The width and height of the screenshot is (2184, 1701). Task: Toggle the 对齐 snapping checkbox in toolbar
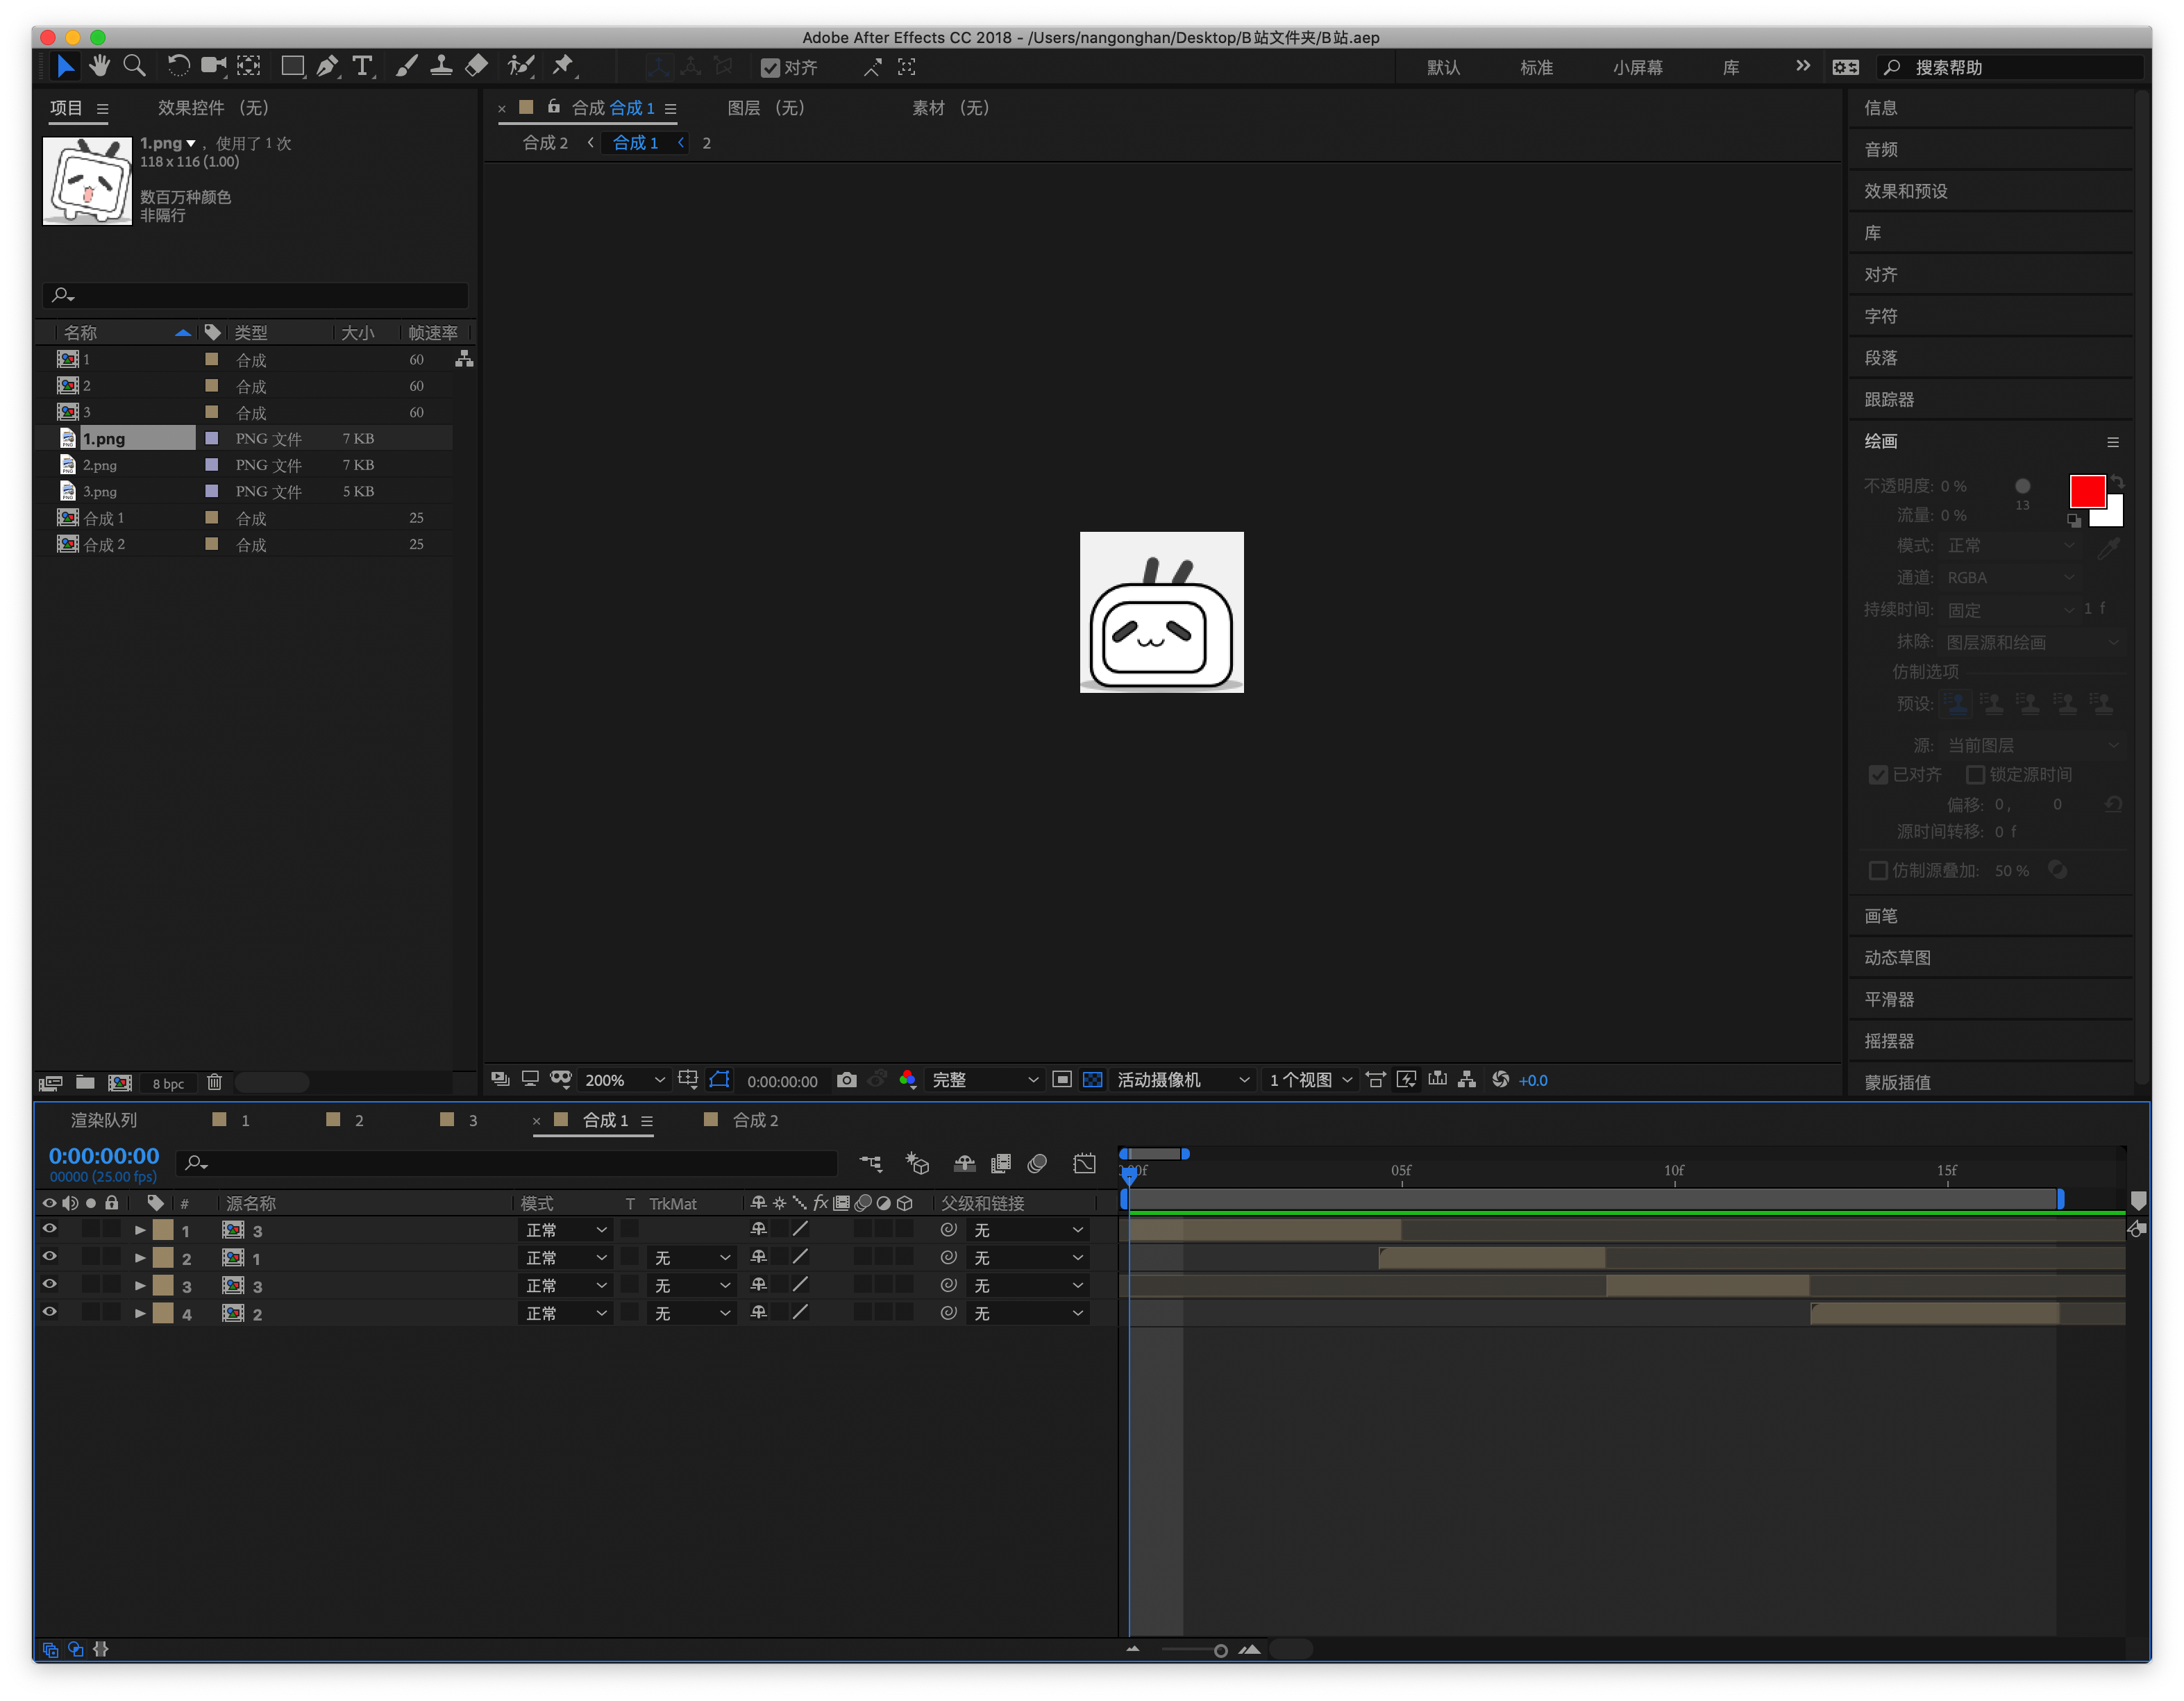coord(770,67)
